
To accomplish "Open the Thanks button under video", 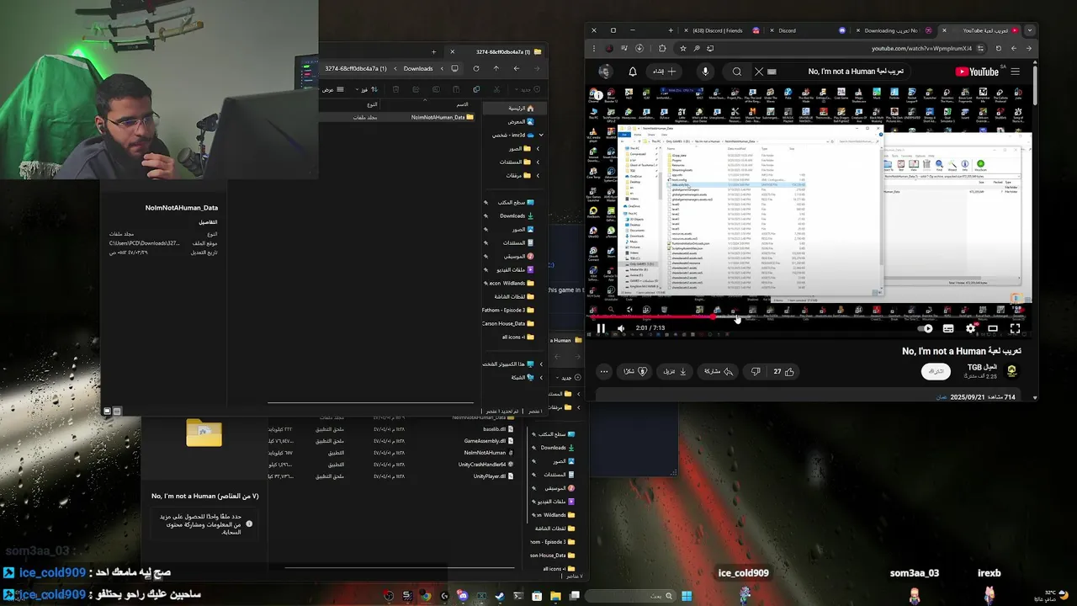I will coord(635,371).
